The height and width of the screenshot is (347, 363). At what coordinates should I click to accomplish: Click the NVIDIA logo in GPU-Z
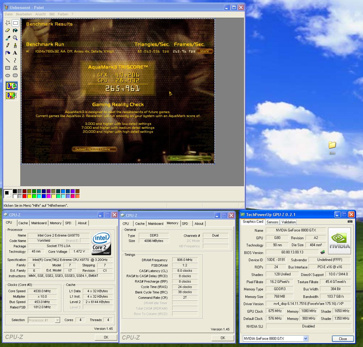click(x=340, y=241)
